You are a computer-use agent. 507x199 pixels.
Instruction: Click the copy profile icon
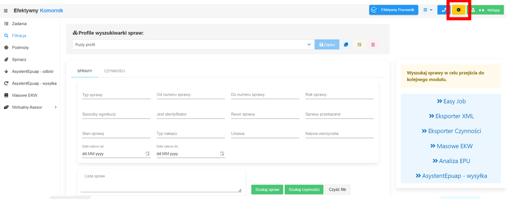click(346, 45)
